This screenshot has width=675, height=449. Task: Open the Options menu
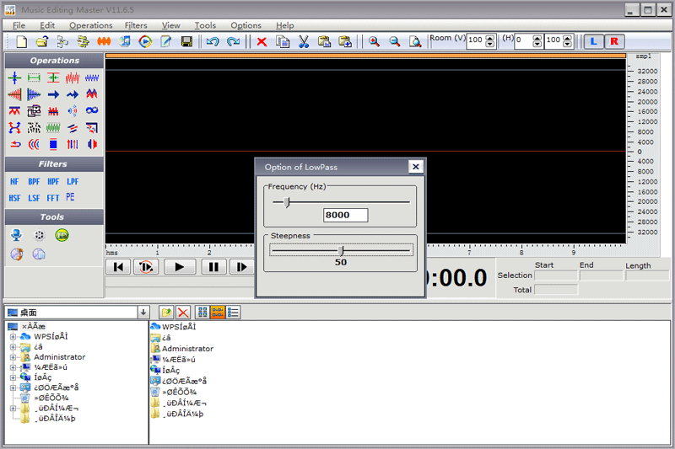(246, 25)
